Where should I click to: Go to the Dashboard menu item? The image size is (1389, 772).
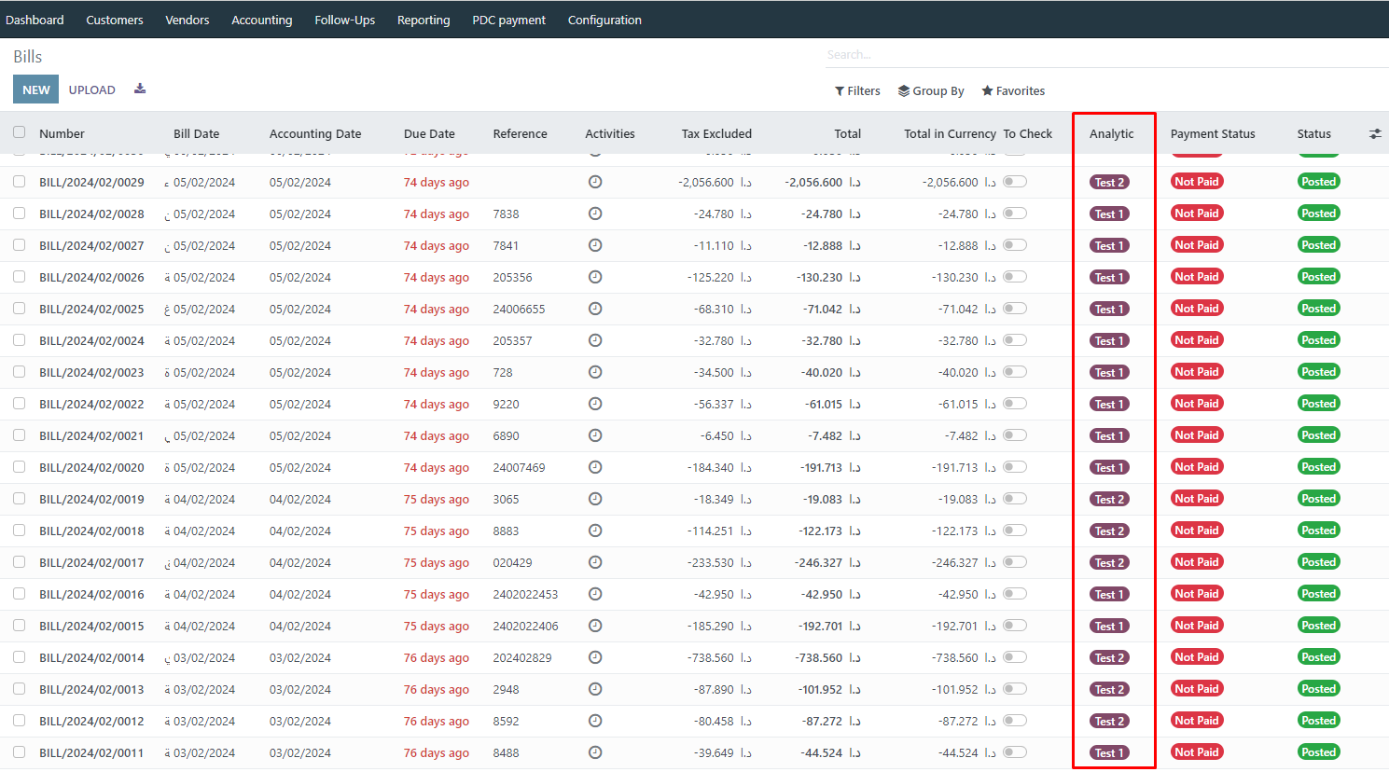(35, 20)
